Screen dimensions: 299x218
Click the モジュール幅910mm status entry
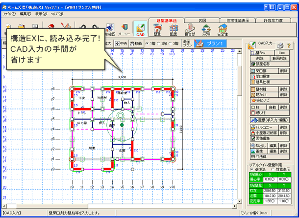[253, 213]
